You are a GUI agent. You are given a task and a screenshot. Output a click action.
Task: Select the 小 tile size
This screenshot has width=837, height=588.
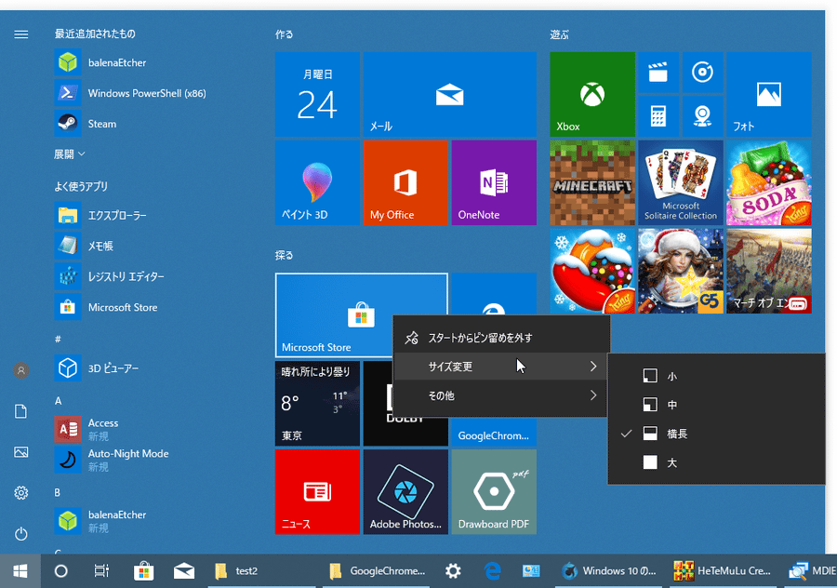[716, 376]
